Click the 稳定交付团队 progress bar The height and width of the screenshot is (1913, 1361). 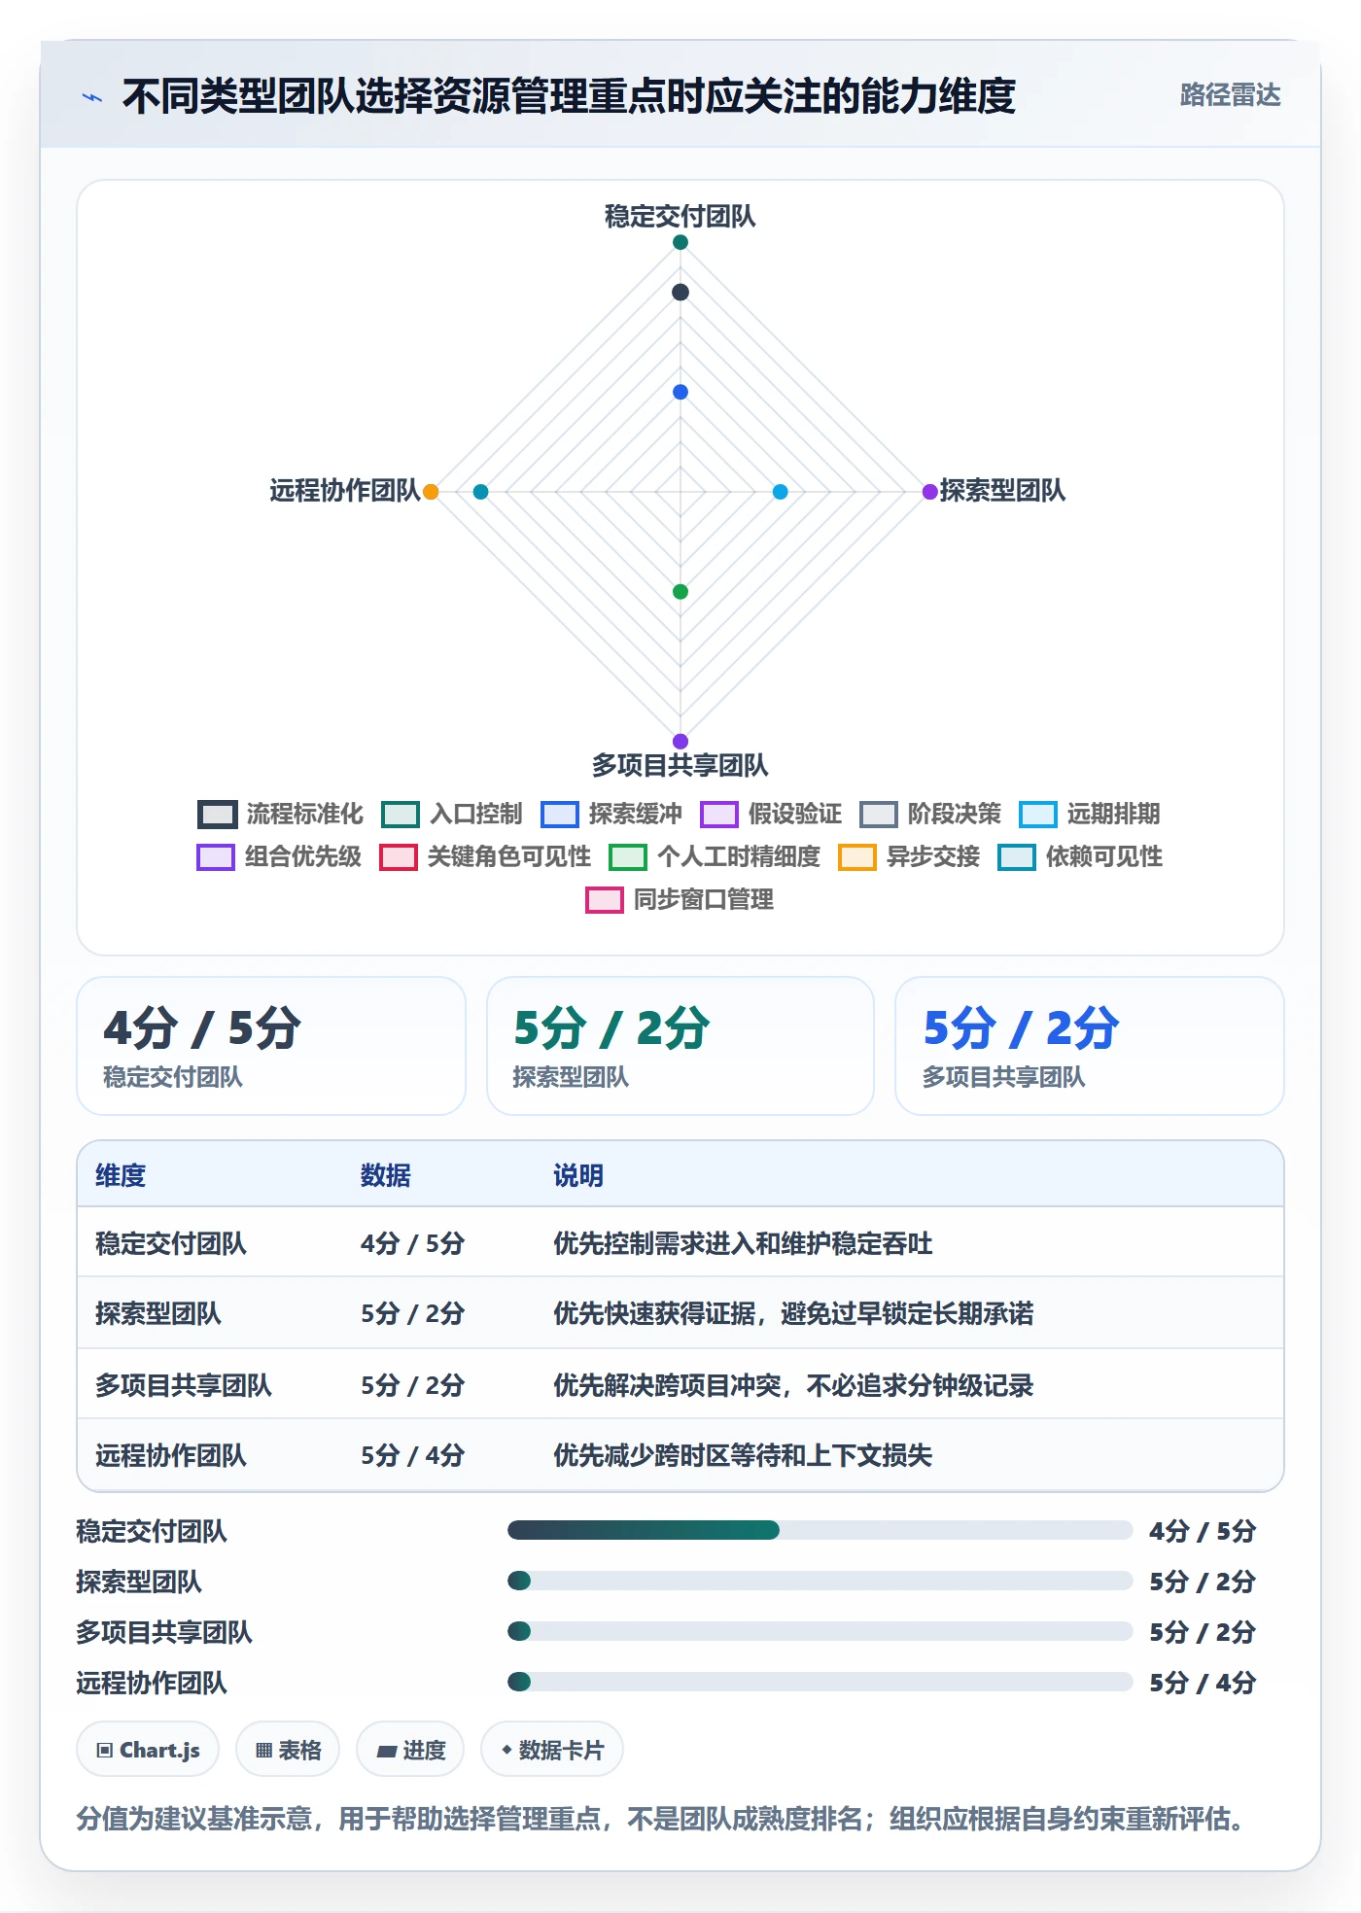(820, 1530)
